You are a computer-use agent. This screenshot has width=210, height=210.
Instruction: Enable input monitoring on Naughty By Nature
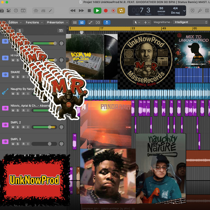tap(28, 94)
